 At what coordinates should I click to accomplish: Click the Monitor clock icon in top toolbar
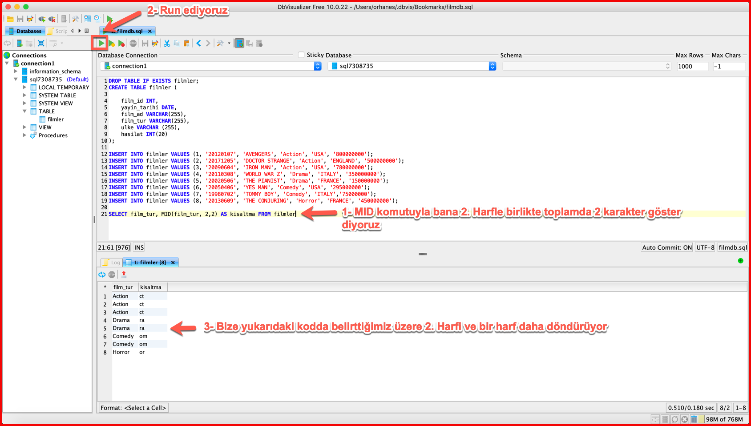click(97, 19)
